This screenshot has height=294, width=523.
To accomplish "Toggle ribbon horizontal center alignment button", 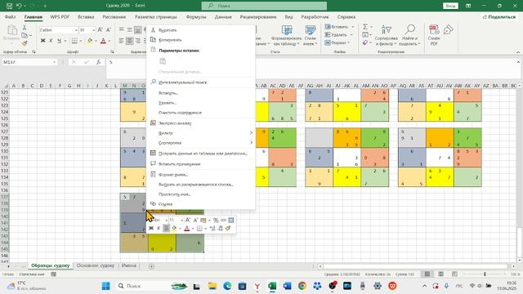I will click(129, 41).
